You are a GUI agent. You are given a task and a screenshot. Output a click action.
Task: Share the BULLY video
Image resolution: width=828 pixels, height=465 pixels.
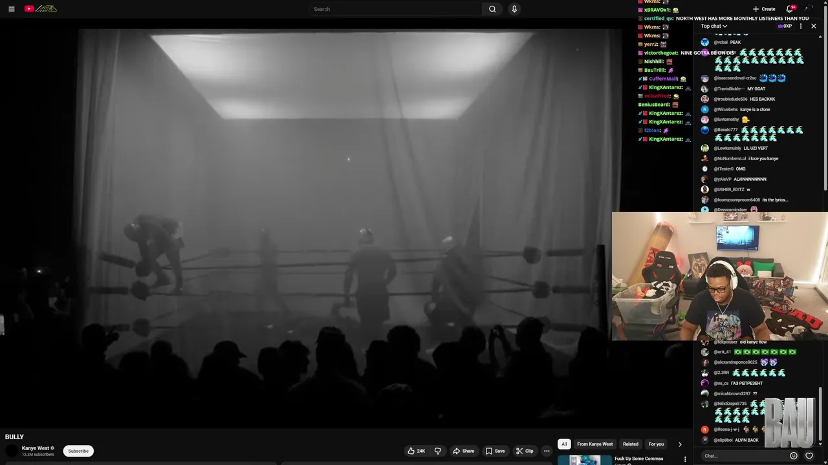coord(464,451)
